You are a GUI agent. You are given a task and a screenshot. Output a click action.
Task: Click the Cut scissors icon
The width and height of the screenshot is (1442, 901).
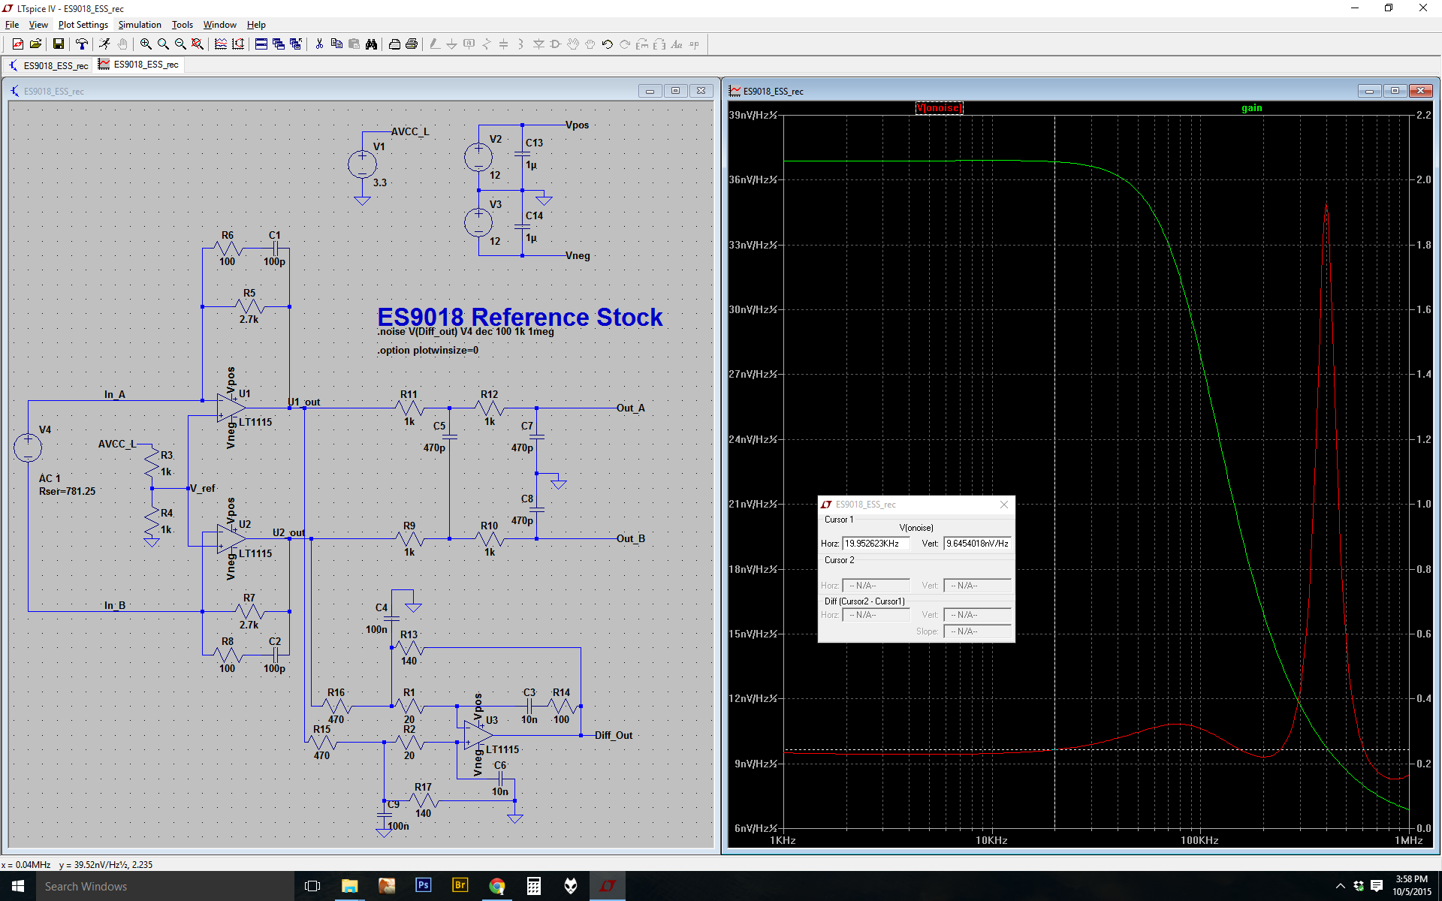coord(319,44)
